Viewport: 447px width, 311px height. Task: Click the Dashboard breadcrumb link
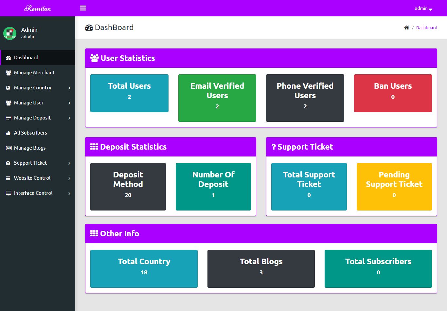click(x=426, y=28)
